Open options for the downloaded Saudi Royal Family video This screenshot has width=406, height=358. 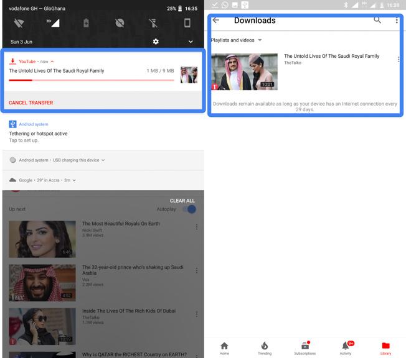tap(398, 60)
